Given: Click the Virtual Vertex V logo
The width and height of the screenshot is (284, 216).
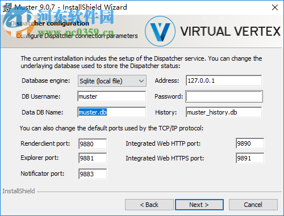Looking at the screenshot, I should click(x=160, y=31).
